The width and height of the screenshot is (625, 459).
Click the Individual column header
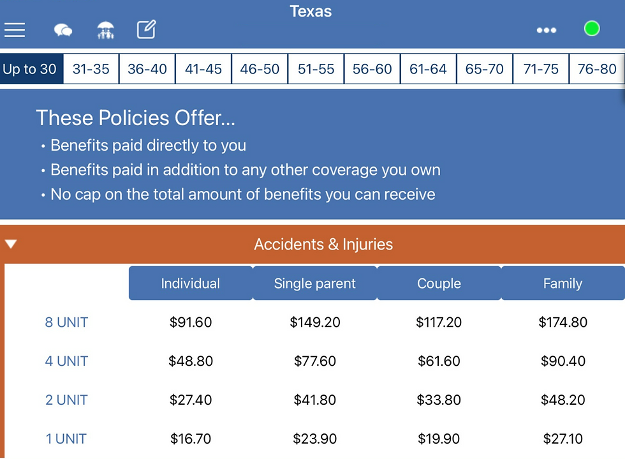190,283
